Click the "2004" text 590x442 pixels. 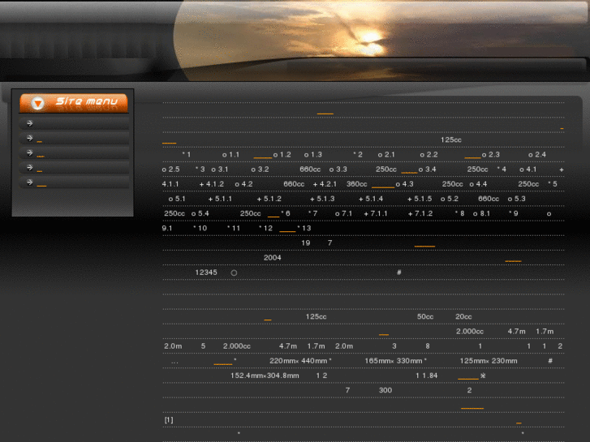click(273, 258)
